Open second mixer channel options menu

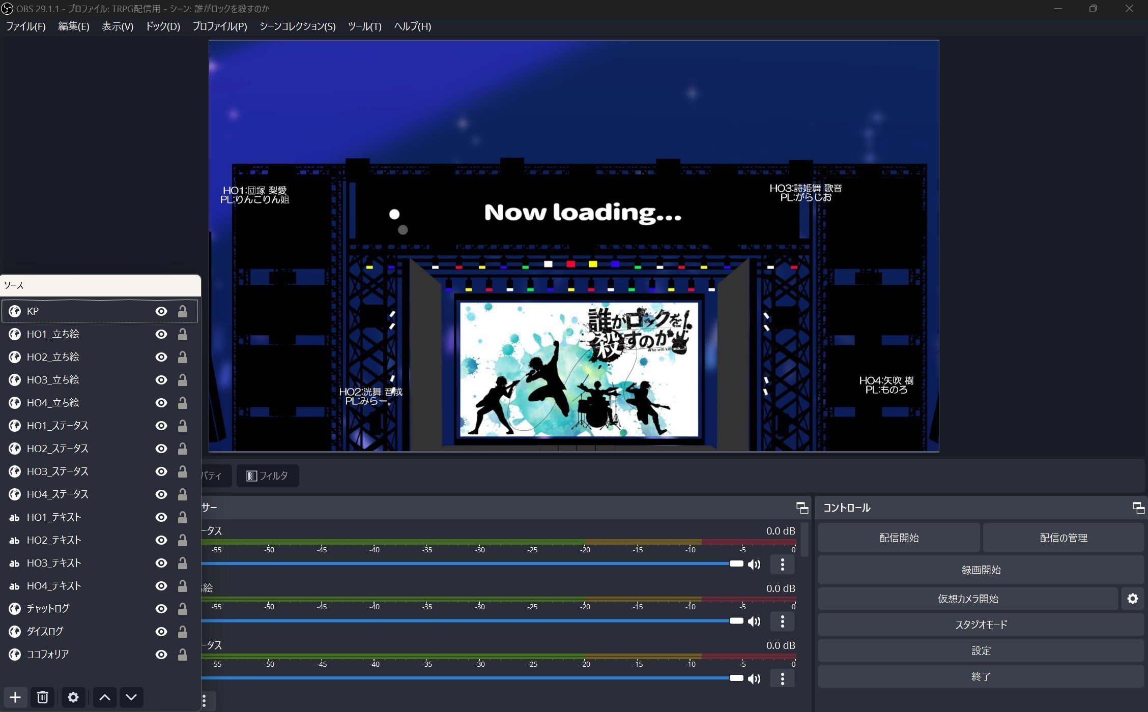point(782,621)
